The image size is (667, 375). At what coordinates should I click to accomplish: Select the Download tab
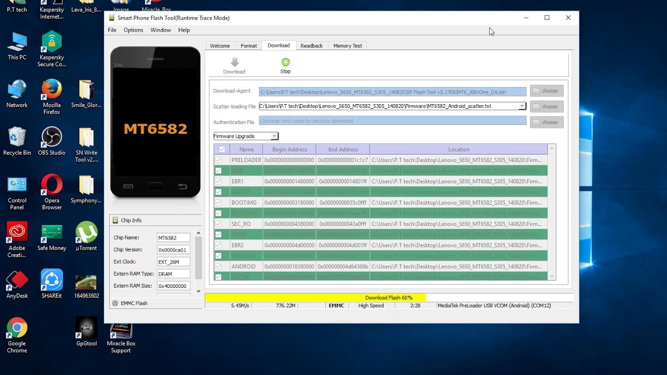(x=279, y=45)
